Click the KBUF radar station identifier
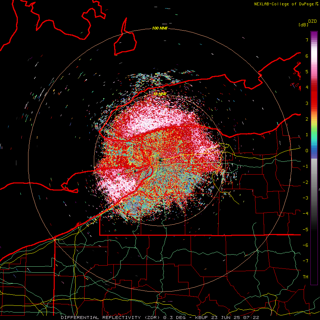 pyautogui.click(x=201, y=318)
